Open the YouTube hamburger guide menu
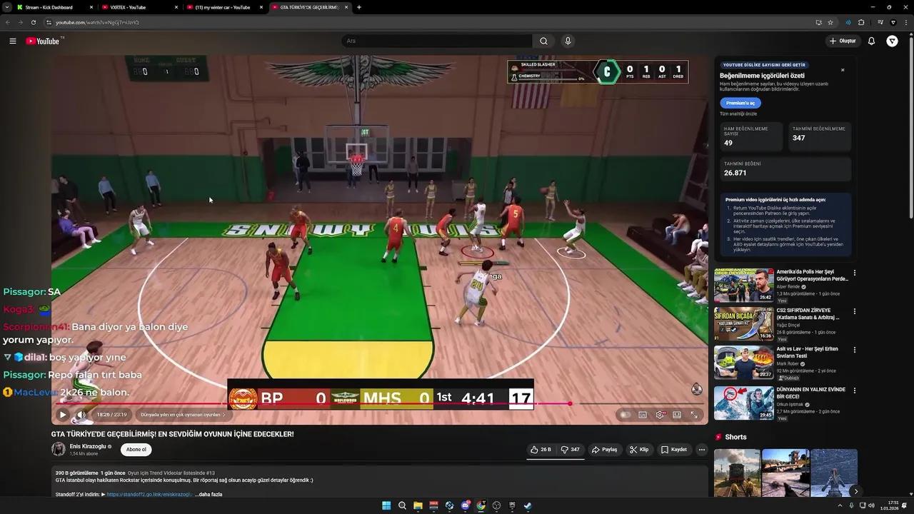 click(x=13, y=41)
